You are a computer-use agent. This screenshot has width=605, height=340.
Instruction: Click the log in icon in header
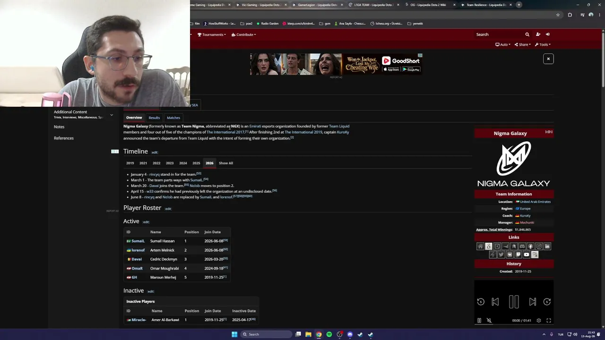tap(548, 34)
